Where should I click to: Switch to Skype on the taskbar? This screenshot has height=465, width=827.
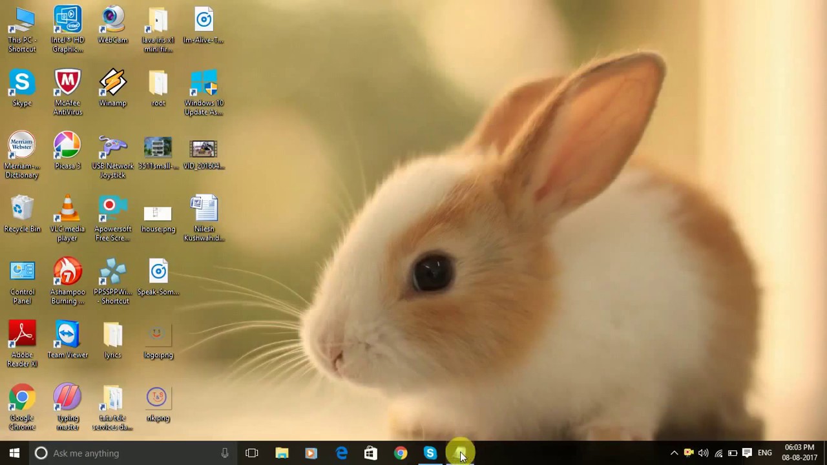pyautogui.click(x=430, y=453)
